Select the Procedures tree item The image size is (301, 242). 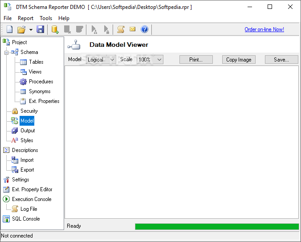(41, 82)
